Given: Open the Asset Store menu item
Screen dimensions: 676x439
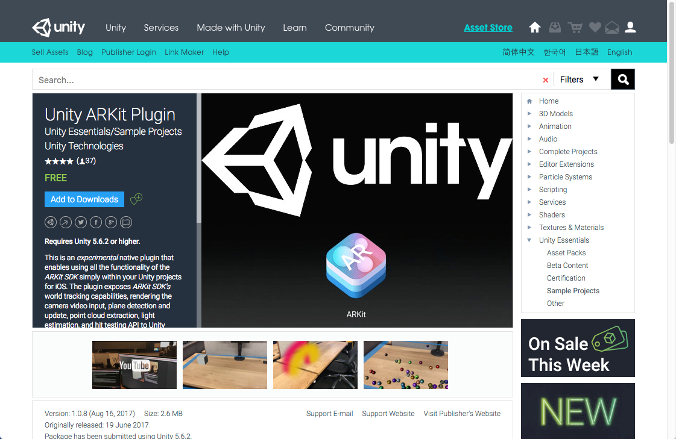Looking at the screenshot, I should 488,28.
